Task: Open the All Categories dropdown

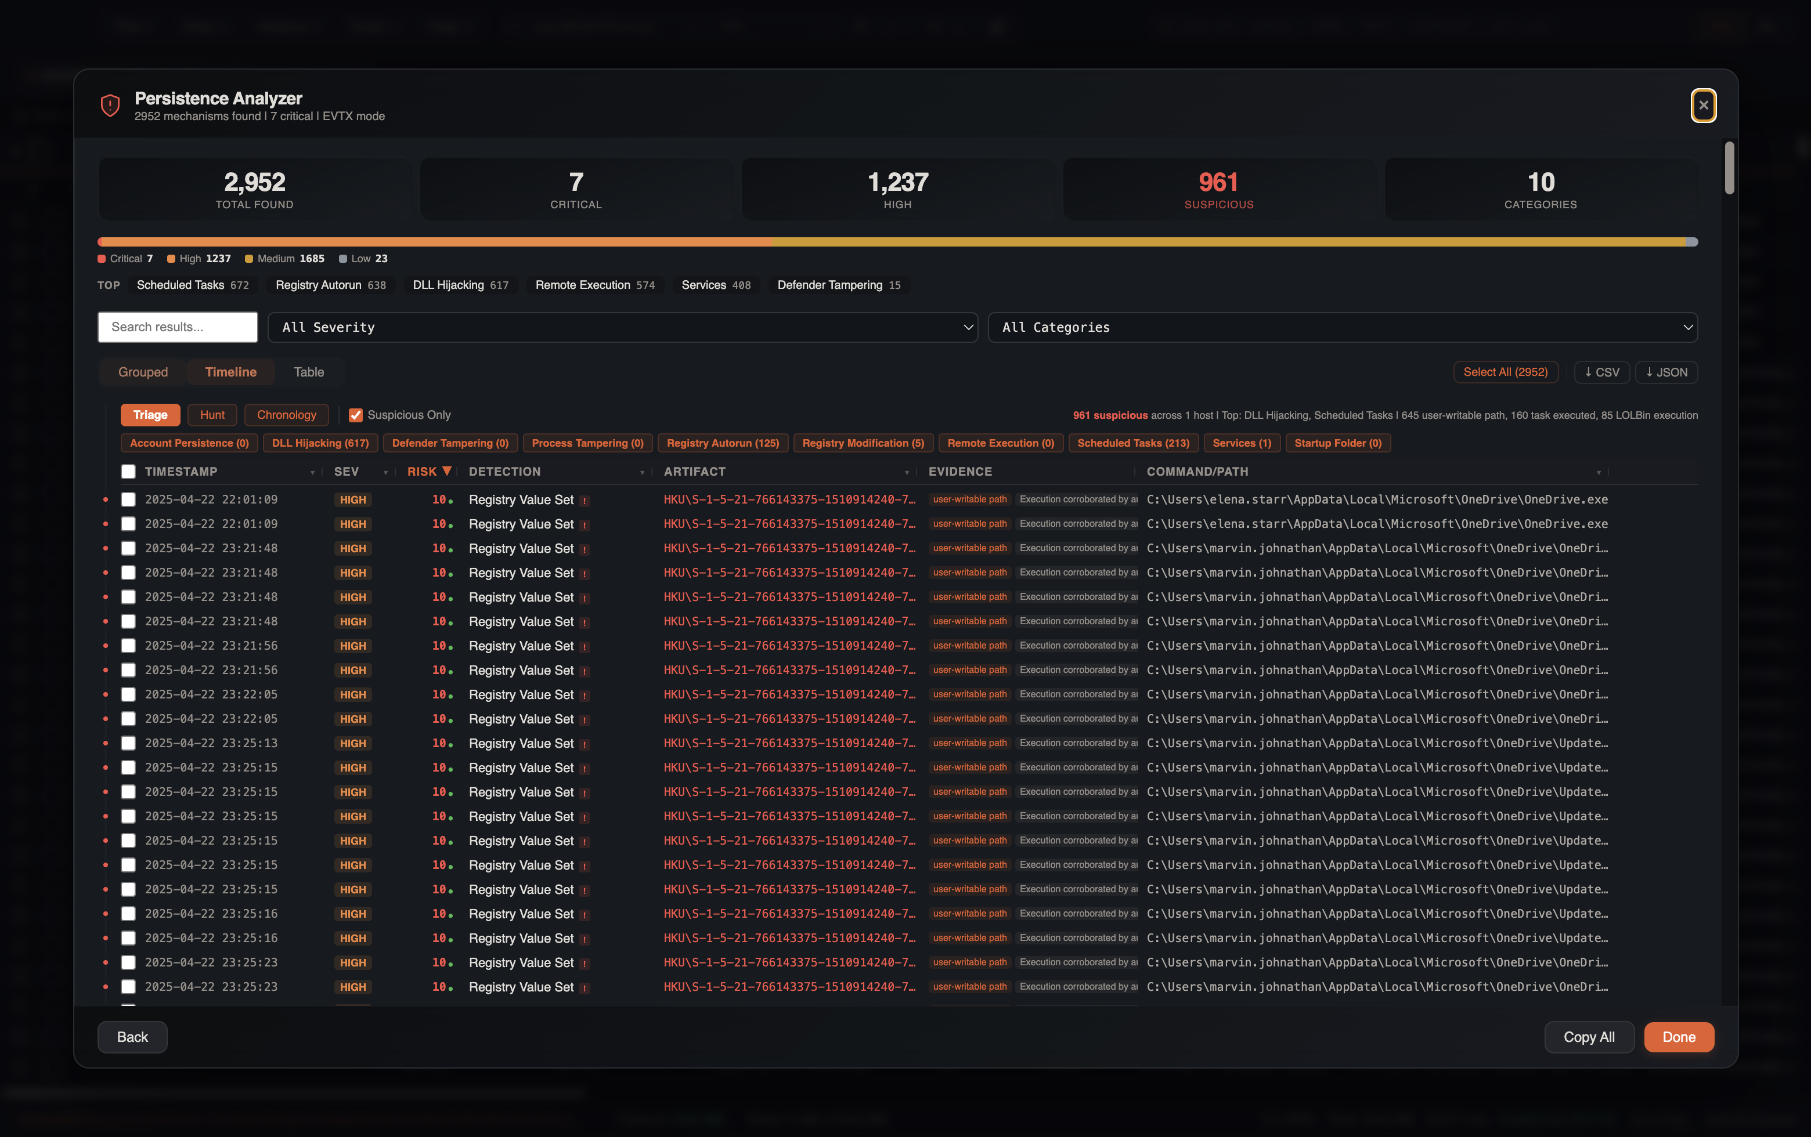Action: [x=1343, y=327]
